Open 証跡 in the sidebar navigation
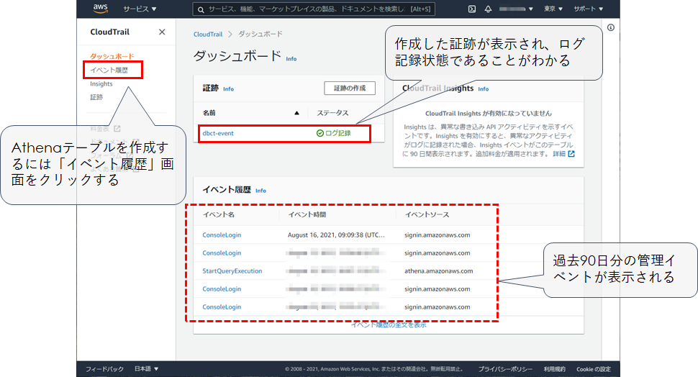698x377 pixels. (96, 97)
